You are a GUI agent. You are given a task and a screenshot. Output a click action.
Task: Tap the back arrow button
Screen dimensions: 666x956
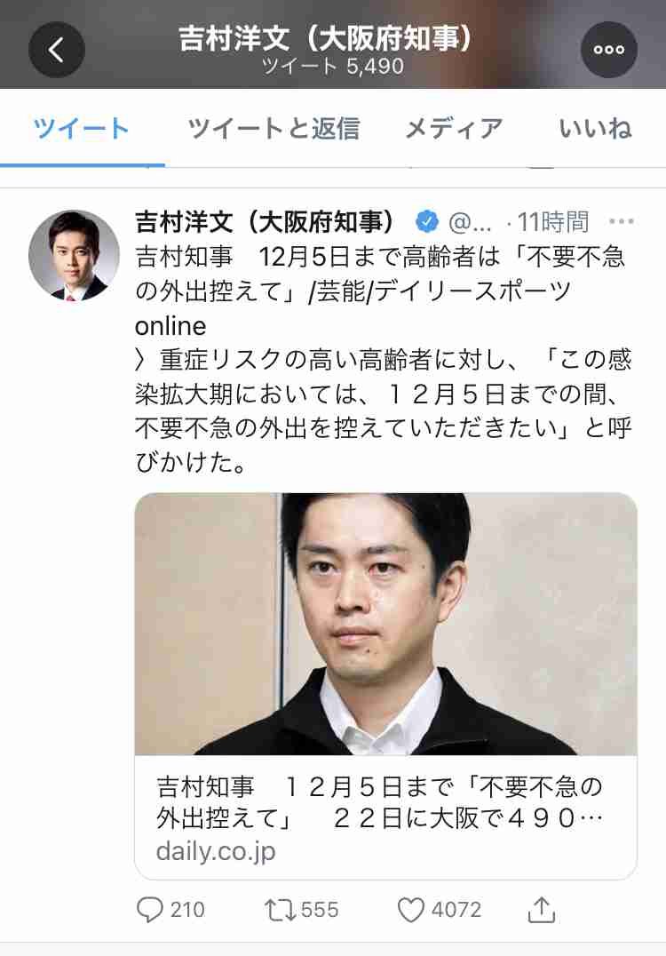coord(57,50)
